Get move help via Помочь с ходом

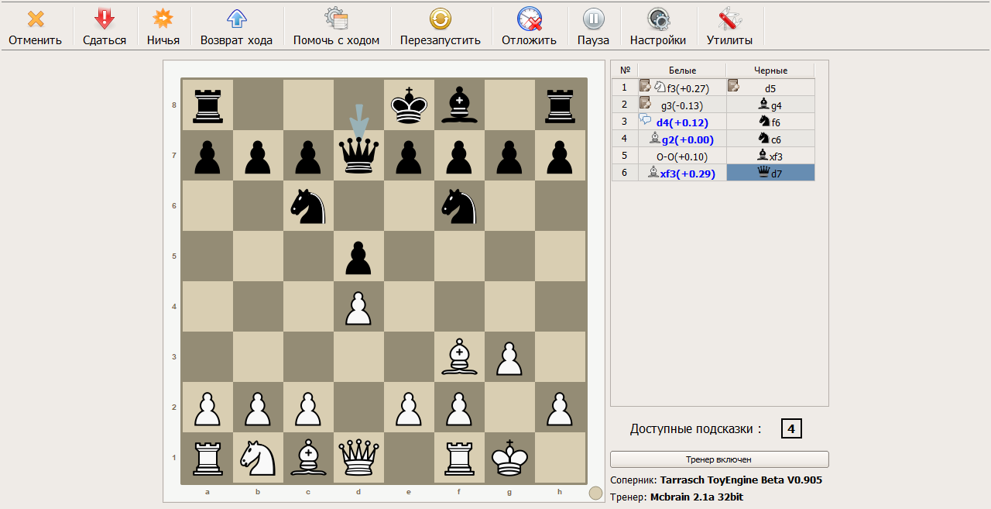pyautogui.click(x=336, y=19)
